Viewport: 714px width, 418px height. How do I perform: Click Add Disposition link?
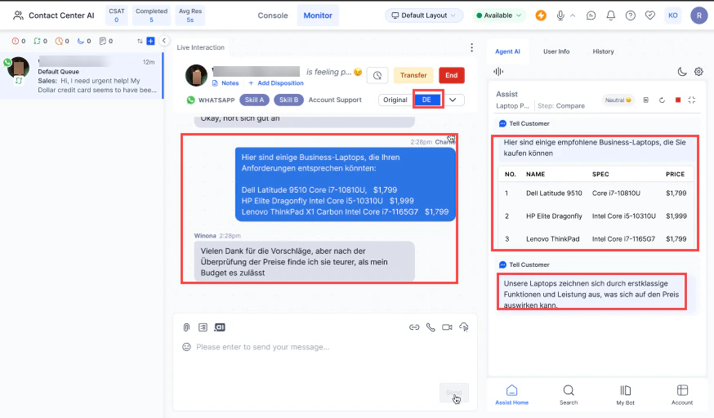pos(276,83)
